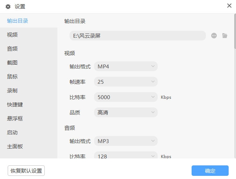Screen dimensions: 236x179
Task: Switch to the 视频 settings tab
Action: point(12,35)
